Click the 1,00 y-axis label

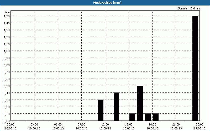(x=7, y=51)
